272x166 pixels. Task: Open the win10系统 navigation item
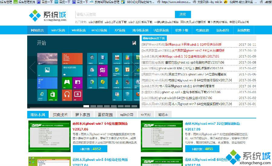(x=99, y=30)
